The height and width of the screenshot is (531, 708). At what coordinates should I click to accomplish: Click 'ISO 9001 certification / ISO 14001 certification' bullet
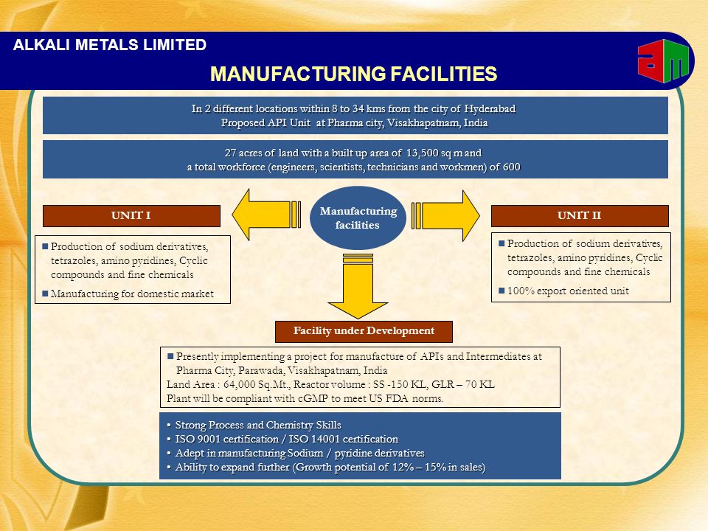pos(287,440)
